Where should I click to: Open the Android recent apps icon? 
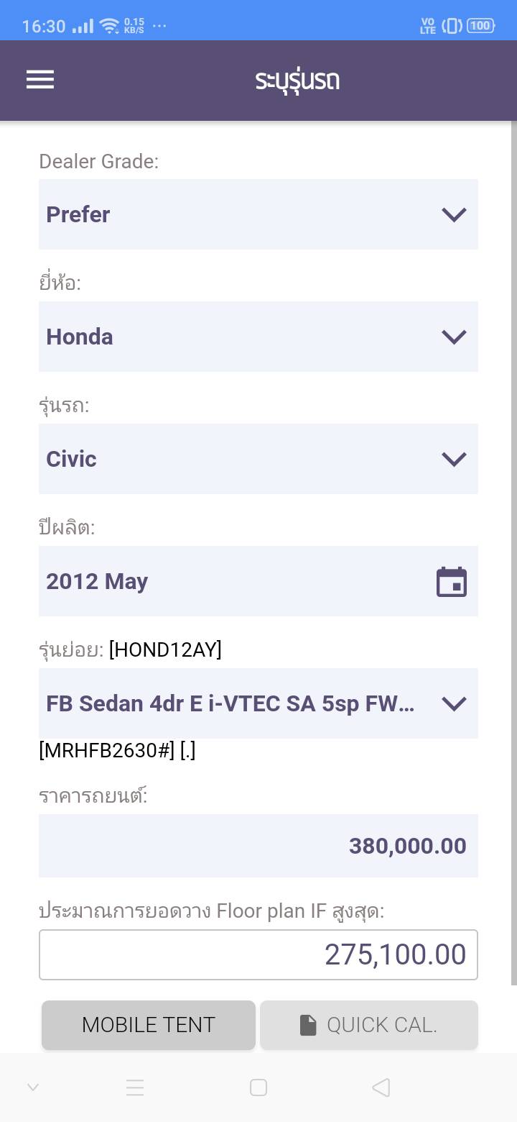(135, 1087)
